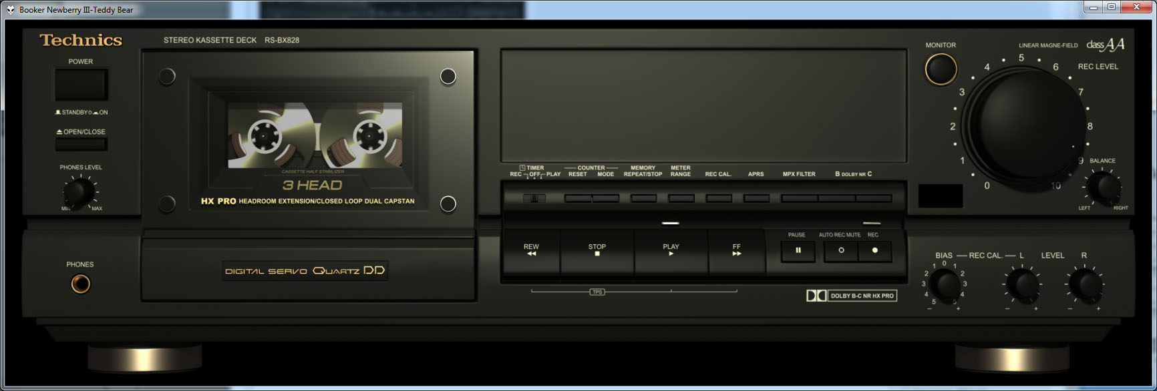Click the AUTO REC MUTE button

[840, 251]
